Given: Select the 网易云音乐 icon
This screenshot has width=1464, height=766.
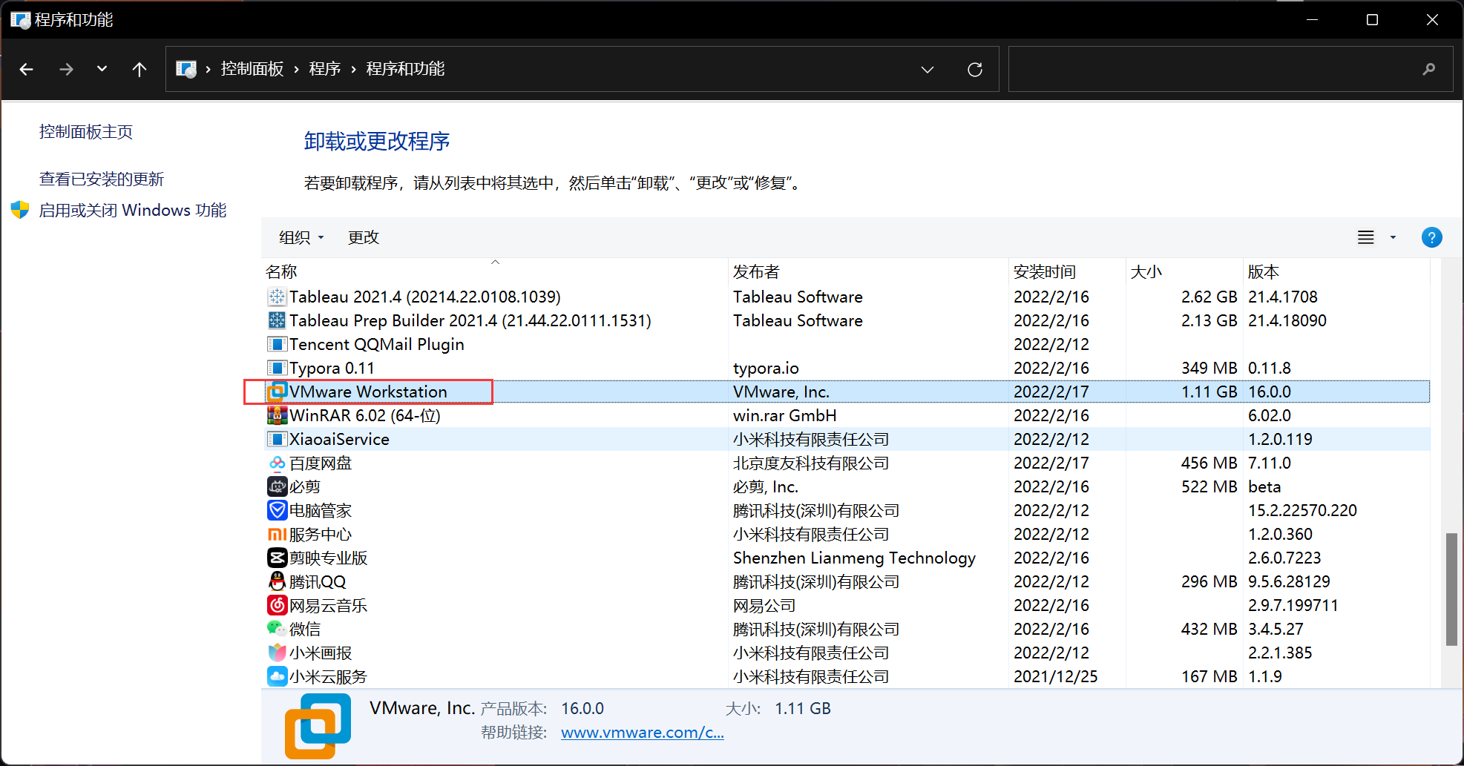Looking at the screenshot, I should coord(277,604).
